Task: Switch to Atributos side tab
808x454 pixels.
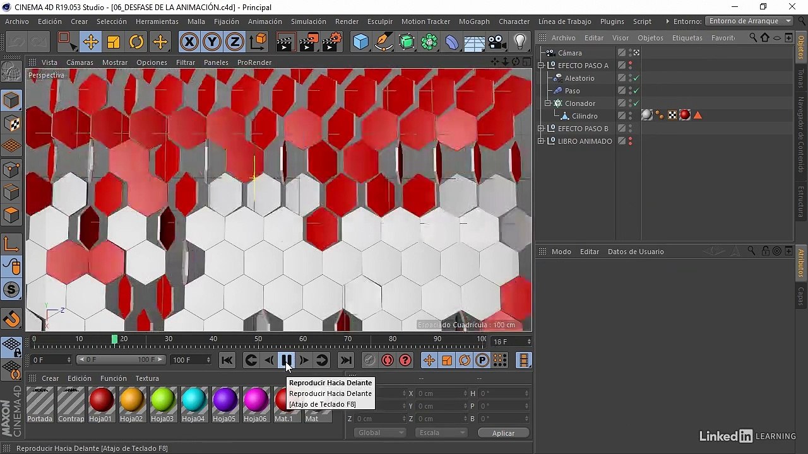Action: tap(801, 262)
